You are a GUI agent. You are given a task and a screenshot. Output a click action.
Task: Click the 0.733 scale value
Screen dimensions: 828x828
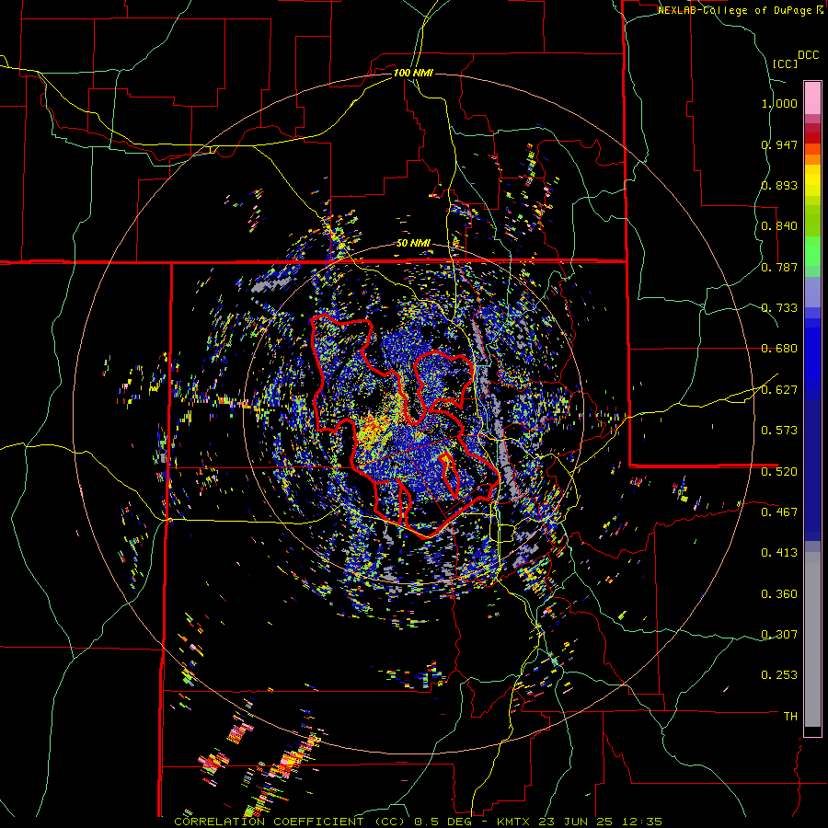[779, 308]
